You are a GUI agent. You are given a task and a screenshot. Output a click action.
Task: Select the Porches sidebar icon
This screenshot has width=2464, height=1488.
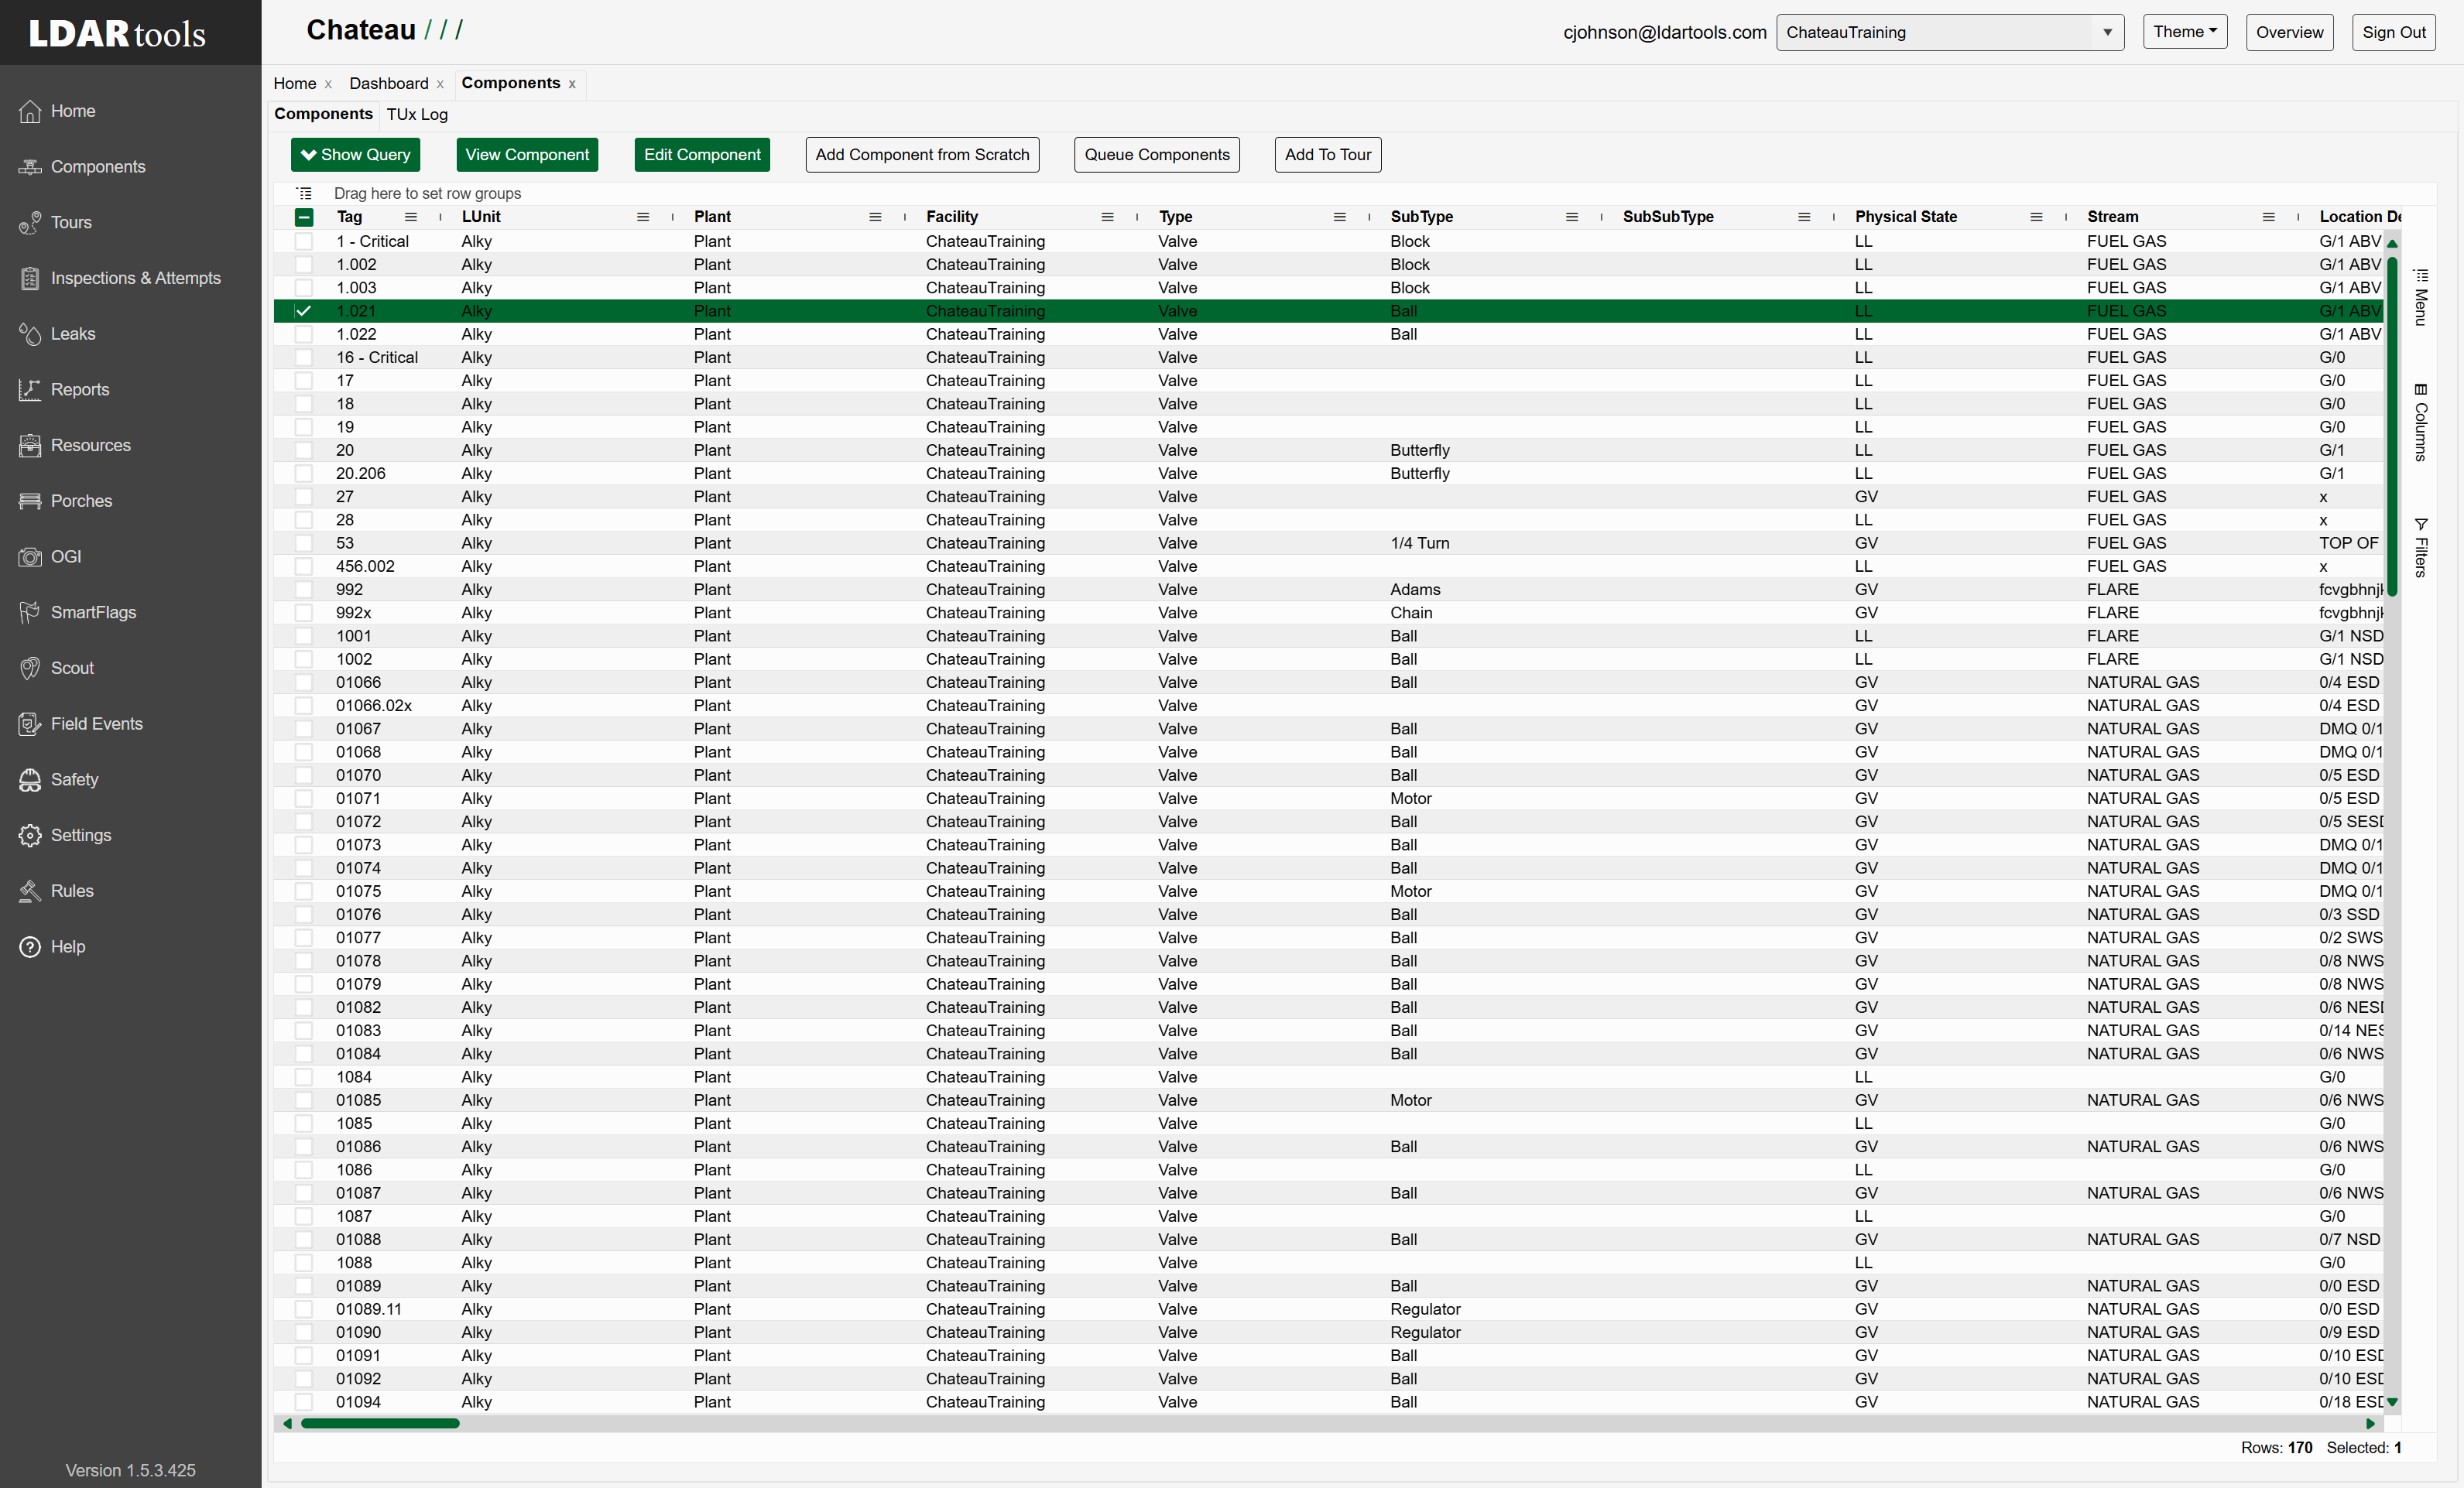coord(30,501)
